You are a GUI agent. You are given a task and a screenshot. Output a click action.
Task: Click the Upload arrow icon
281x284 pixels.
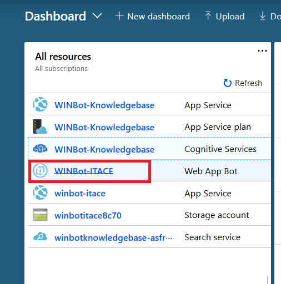208,16
